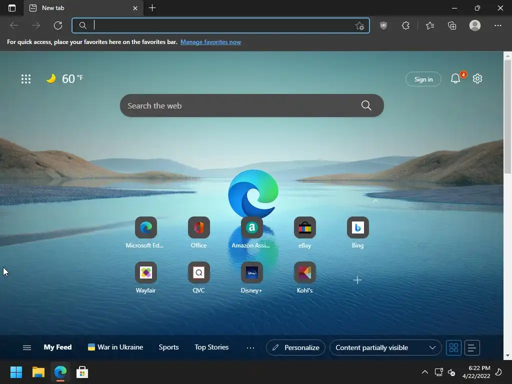The width and height of the screenshot is (512, 384).
Task: Open the notifications bell icon
Action: [455, 78]
